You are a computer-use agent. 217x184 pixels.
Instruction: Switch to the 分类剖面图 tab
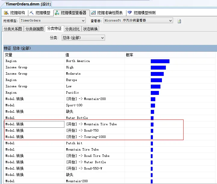(x=35, y=29)
